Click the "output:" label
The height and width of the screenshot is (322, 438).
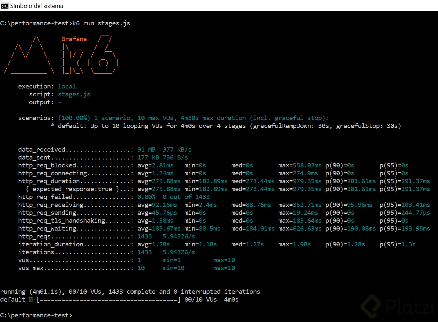(41, 102)
